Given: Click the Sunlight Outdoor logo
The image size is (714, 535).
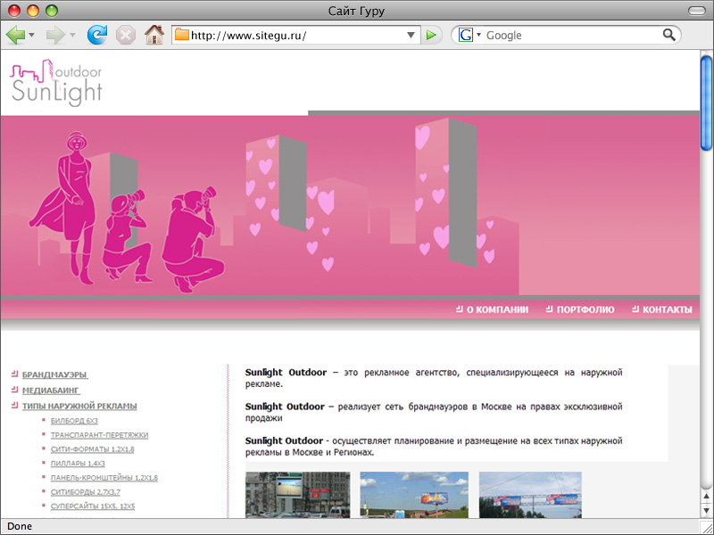Looking at the screenshot, I should (56, 83).
